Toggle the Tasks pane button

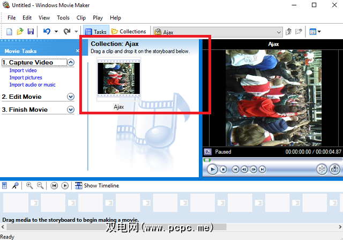(x=95, y=32)
